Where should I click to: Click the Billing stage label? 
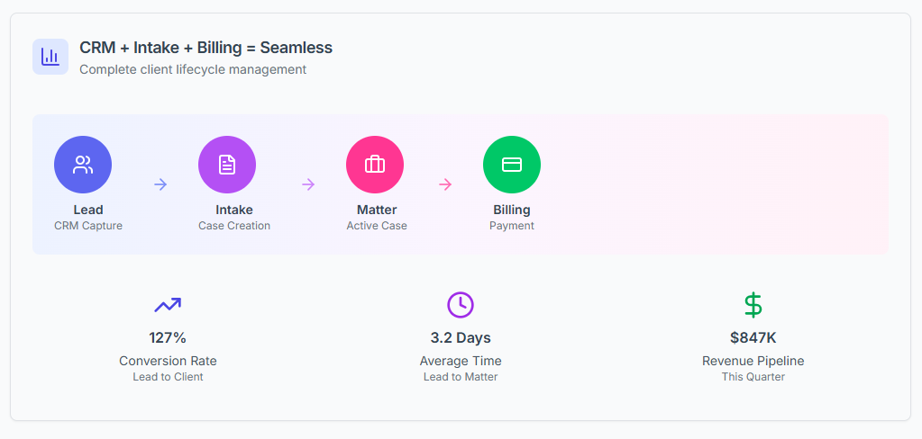512,210
